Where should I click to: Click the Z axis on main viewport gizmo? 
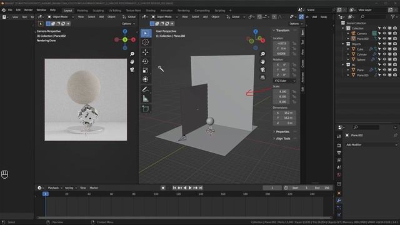pyautogui.click(x=256, y=32)
